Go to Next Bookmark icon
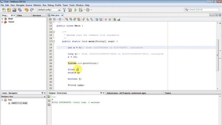Viewport: 222px width, 125px height. [x=88, y=19]
